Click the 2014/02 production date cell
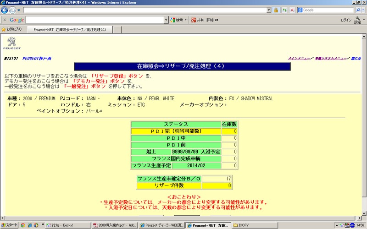Viewport: 367px width, 229px height. (x=196, y=166)
